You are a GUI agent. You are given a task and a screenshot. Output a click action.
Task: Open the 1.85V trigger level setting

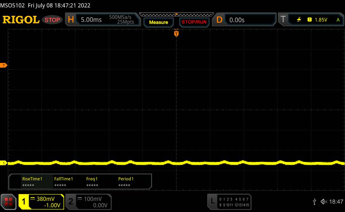tap(321, 20)
